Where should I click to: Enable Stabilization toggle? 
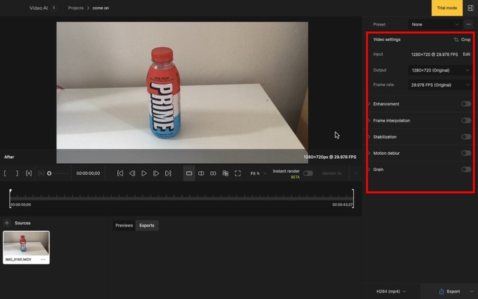coord(466,137)
